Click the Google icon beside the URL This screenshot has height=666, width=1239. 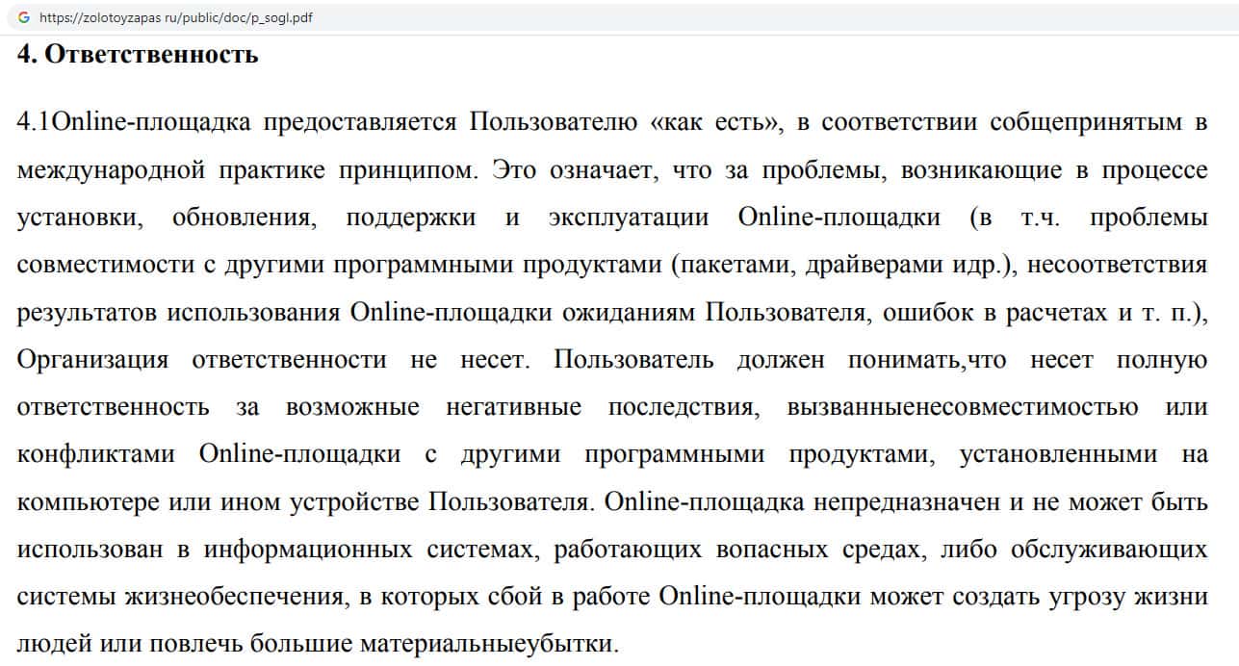coord(24,17)
